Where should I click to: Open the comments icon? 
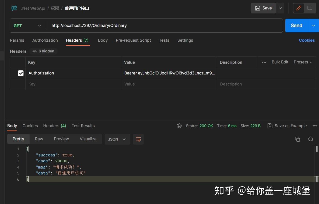click(310, 8)
